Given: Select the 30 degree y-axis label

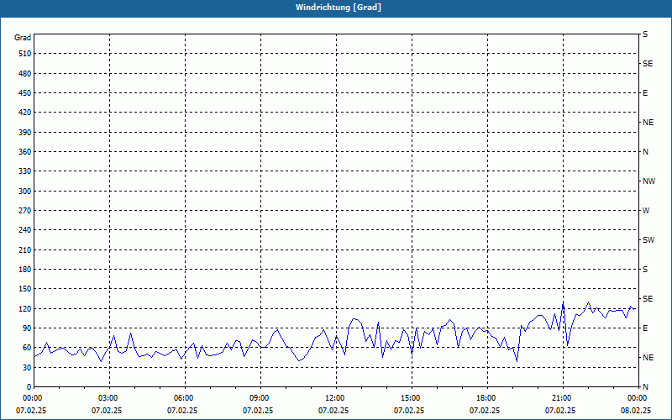Looking at the screenshot, I should point(25,368).
